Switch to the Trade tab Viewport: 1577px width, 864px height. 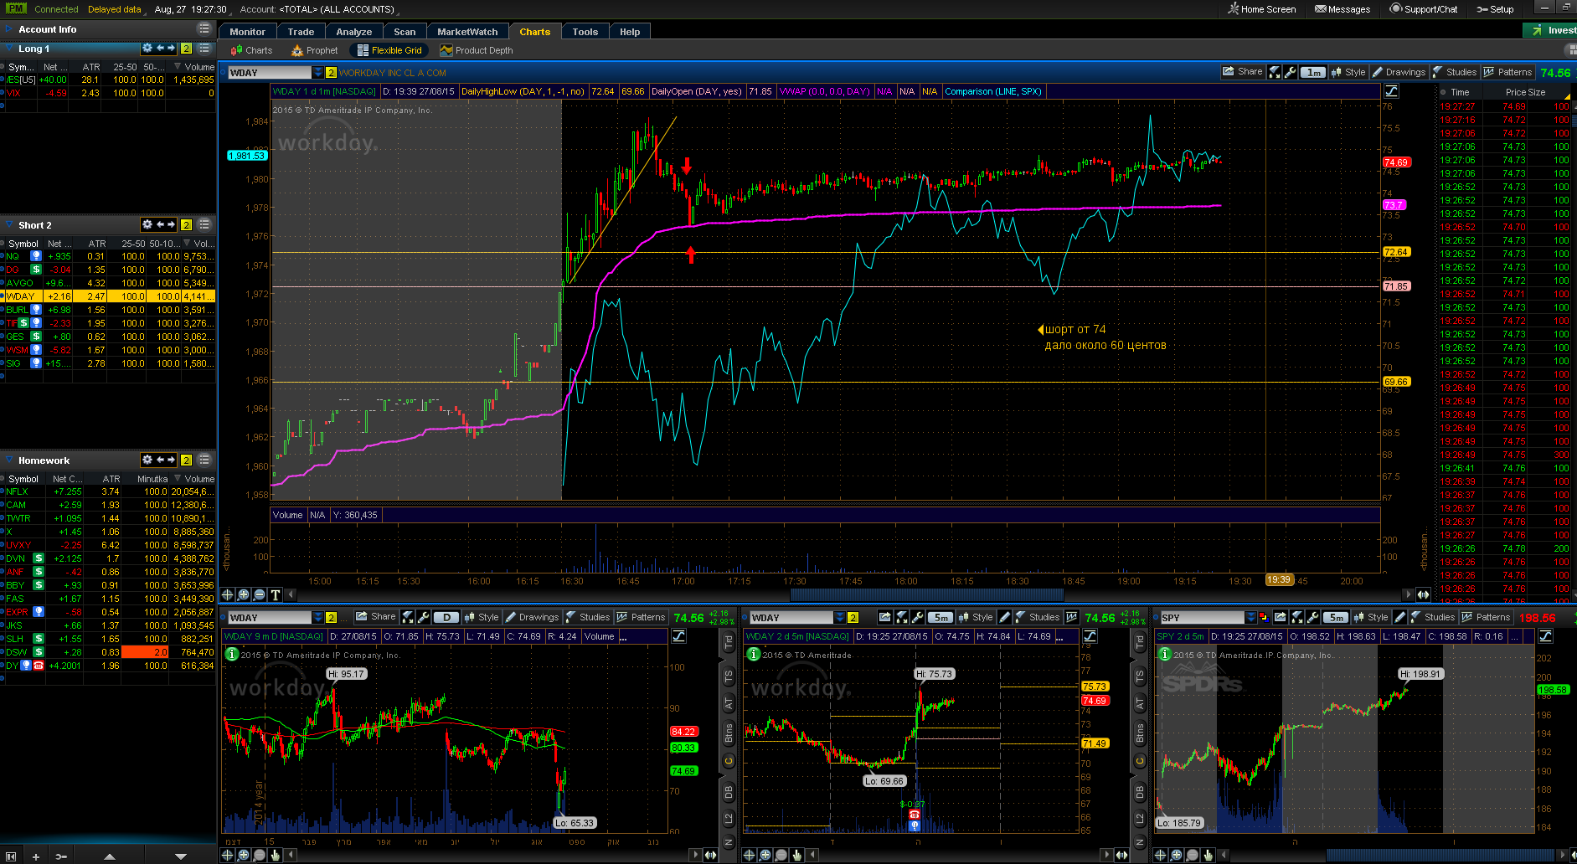point(301,32)
